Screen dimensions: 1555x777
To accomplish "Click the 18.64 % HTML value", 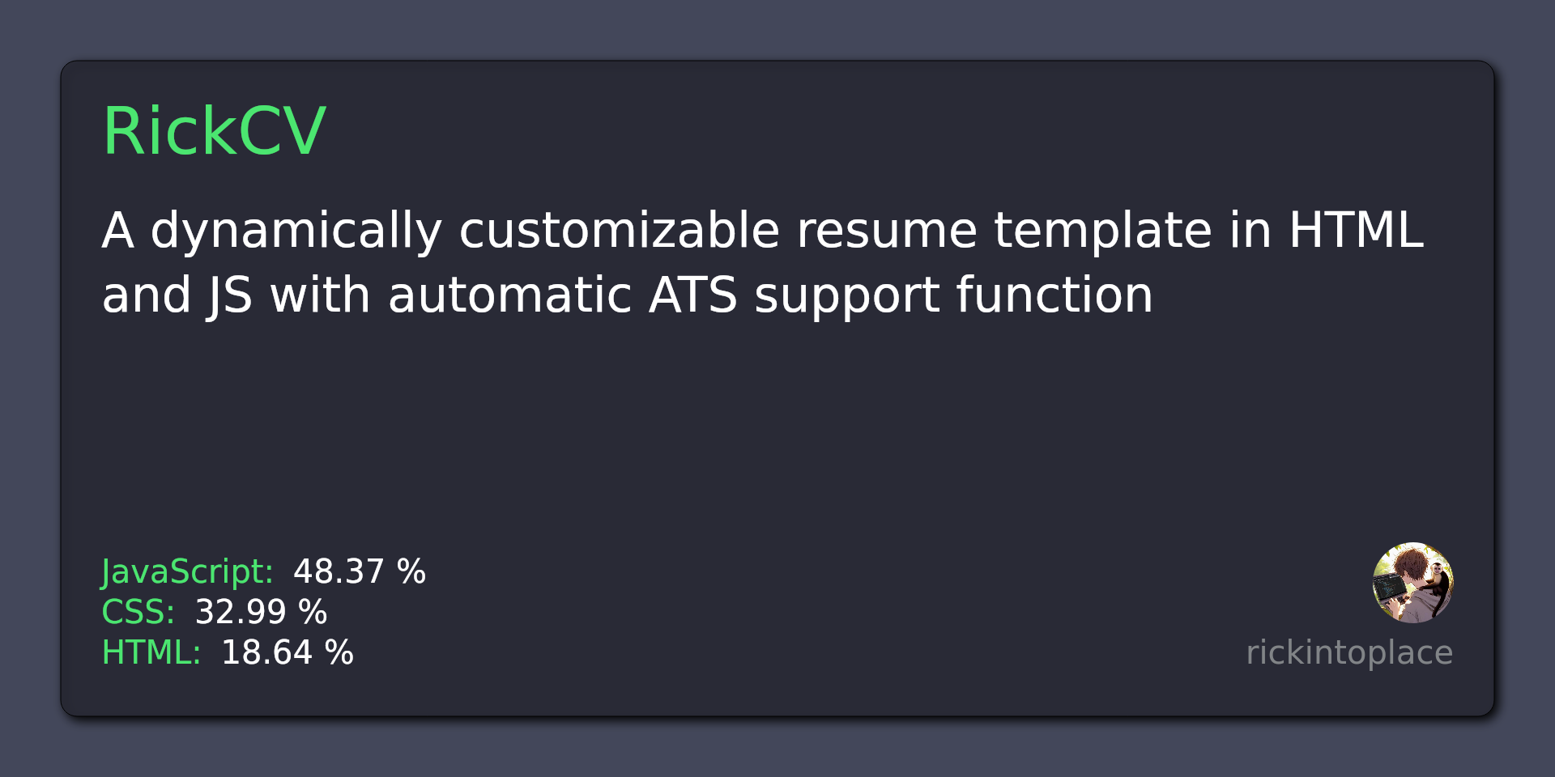I will coord(287,652).
